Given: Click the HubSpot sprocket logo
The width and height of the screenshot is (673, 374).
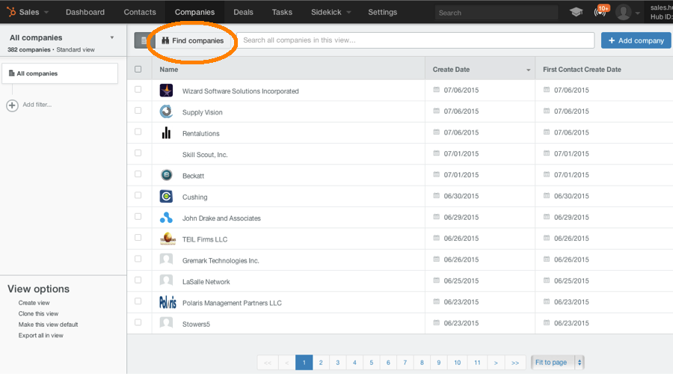Looking at the screenshot, I should [11, 11].
